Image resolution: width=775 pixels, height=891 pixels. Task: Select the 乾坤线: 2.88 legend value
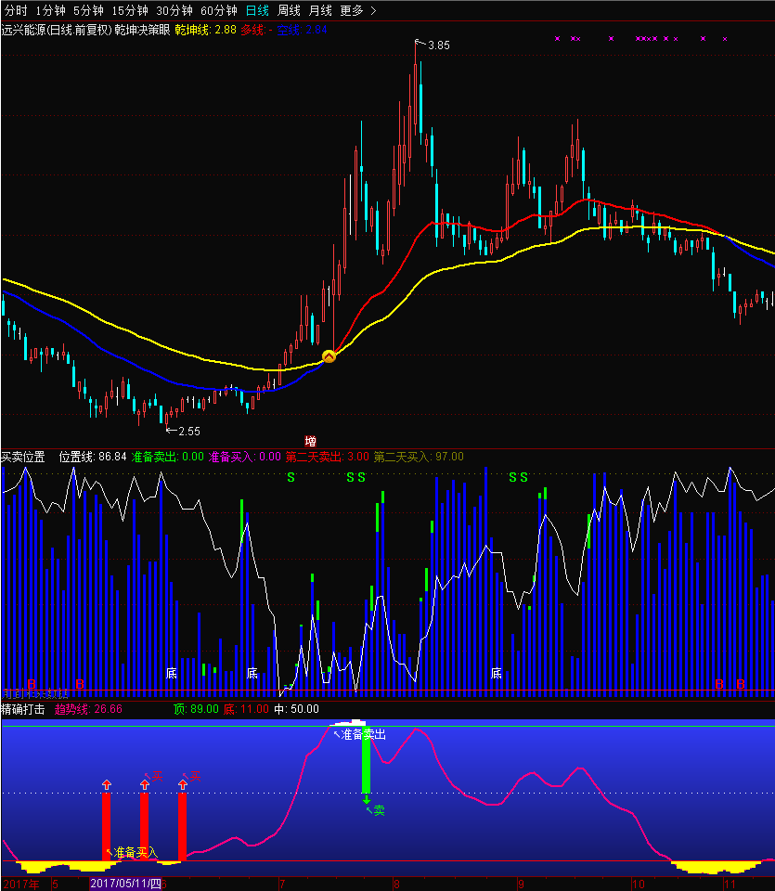pos(205,30)
